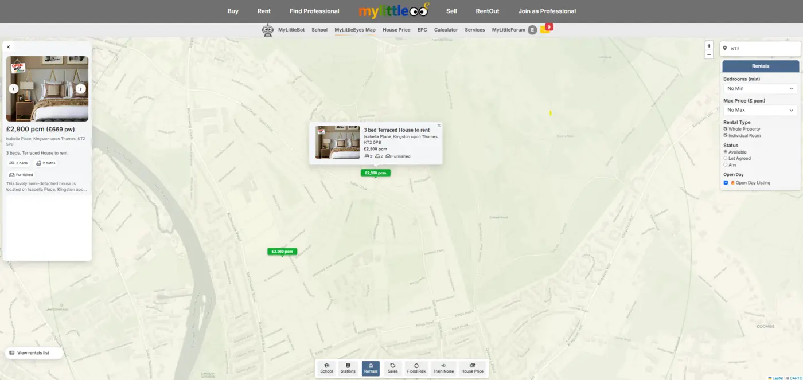The width and height of the screenshot is (803, 380).
Task: Click the Rentals house icon in bottom toolbar
Action: (x=371, y=368)
